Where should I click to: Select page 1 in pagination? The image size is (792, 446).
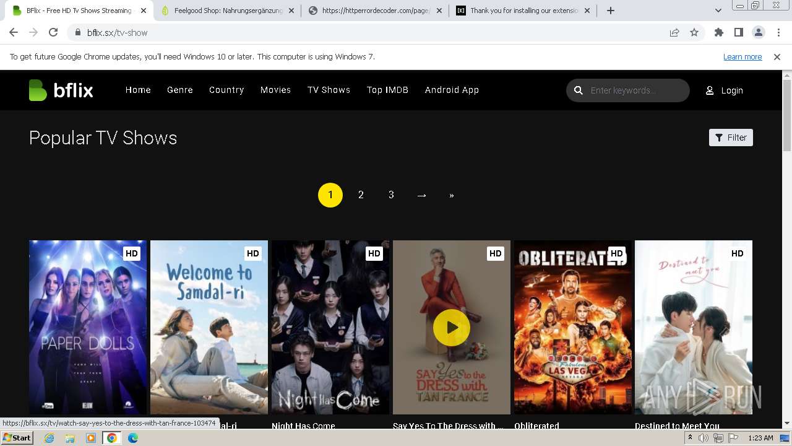pos(330,195)
